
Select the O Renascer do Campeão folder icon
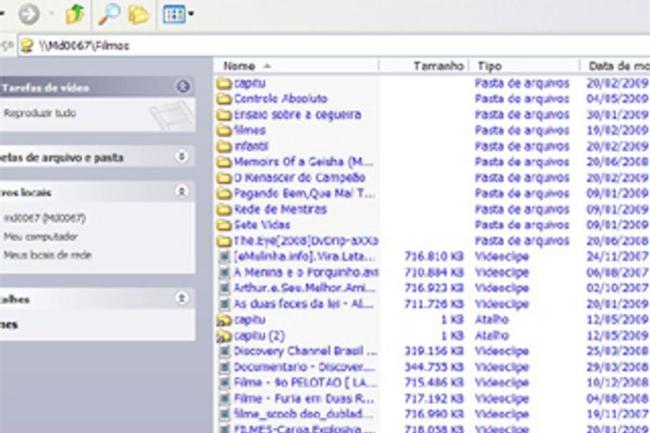click(224, 178)
